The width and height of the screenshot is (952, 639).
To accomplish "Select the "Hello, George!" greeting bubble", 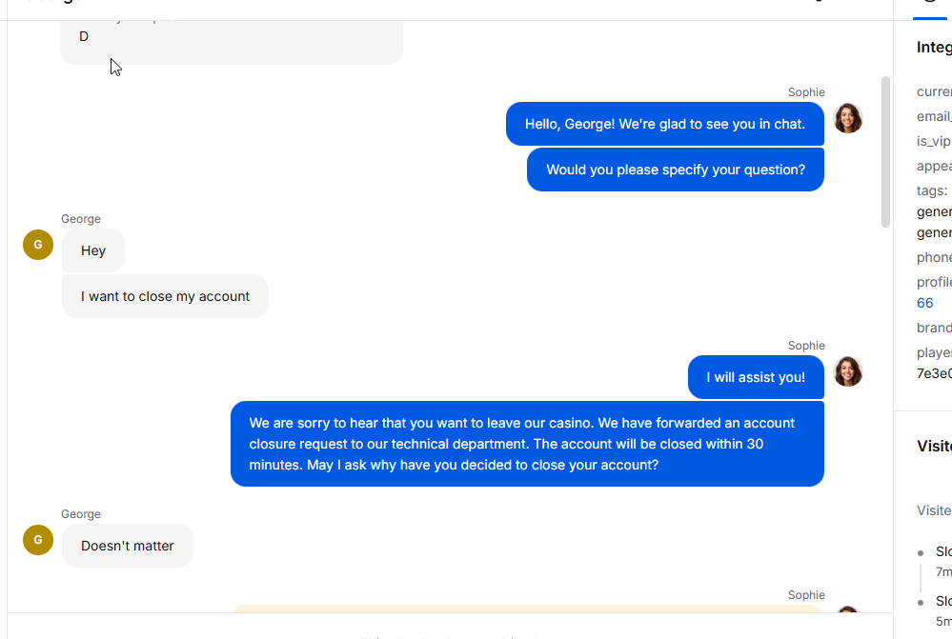I will coord(665,124).
